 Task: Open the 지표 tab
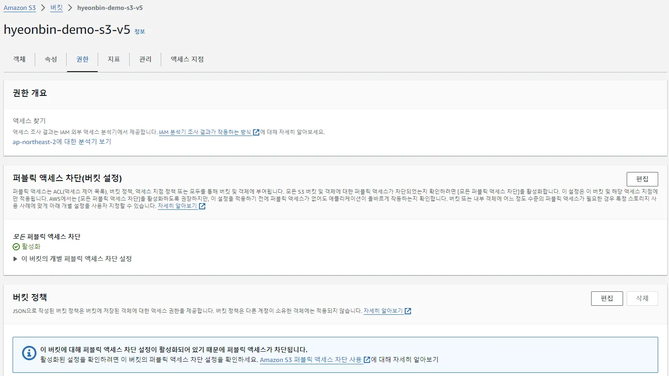(x=114, y=59)
